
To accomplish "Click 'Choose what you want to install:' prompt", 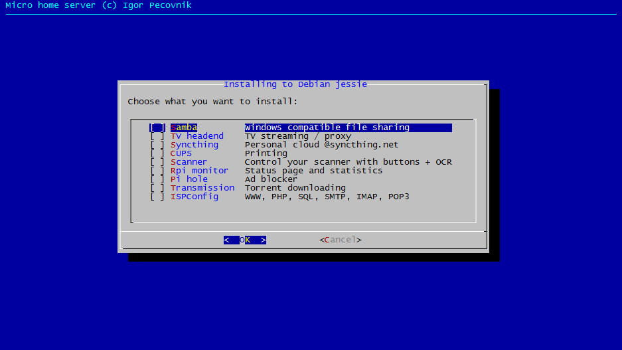I will pos(212,102).
